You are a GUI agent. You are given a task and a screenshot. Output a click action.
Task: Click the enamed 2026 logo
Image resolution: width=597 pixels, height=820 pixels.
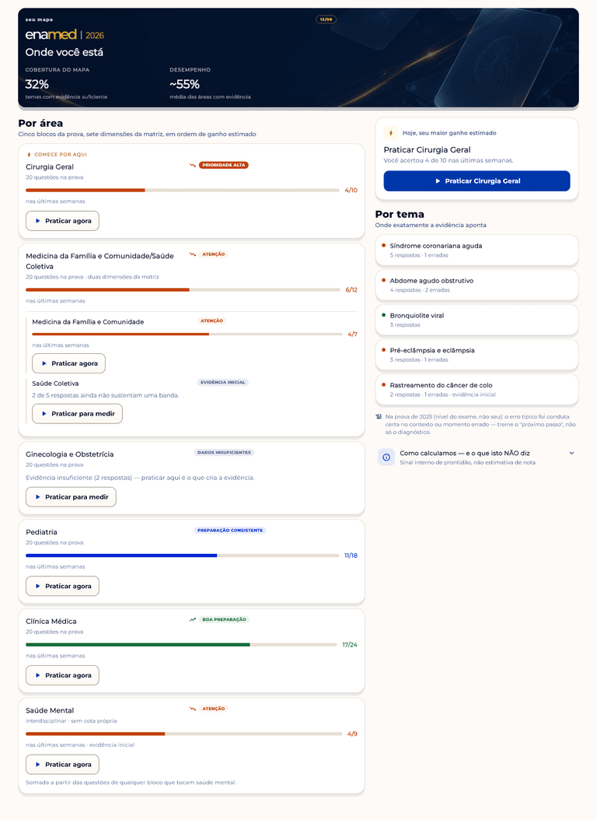65,35
